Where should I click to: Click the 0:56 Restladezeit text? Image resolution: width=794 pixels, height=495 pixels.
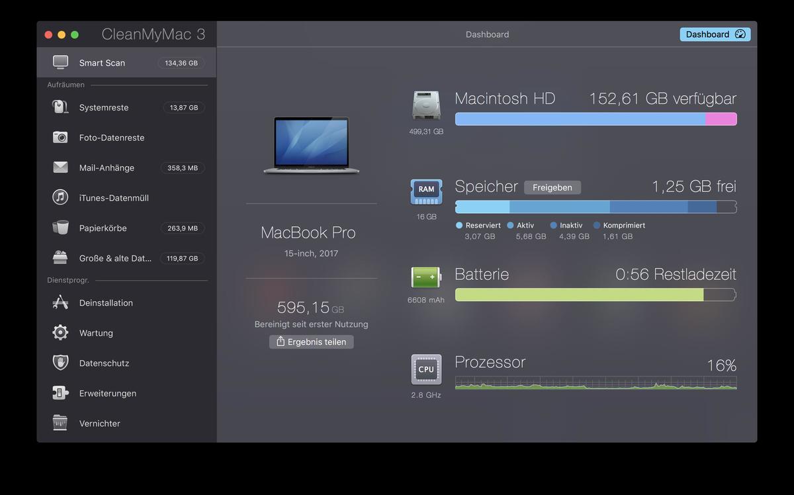(676, 274)
